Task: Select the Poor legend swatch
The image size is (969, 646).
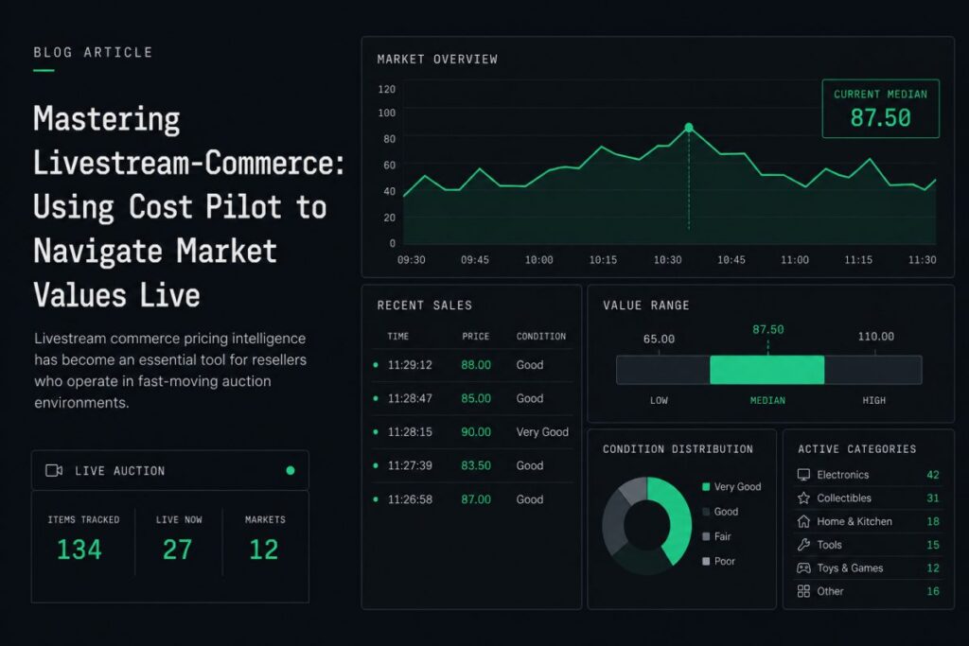Action: (706, 562)
